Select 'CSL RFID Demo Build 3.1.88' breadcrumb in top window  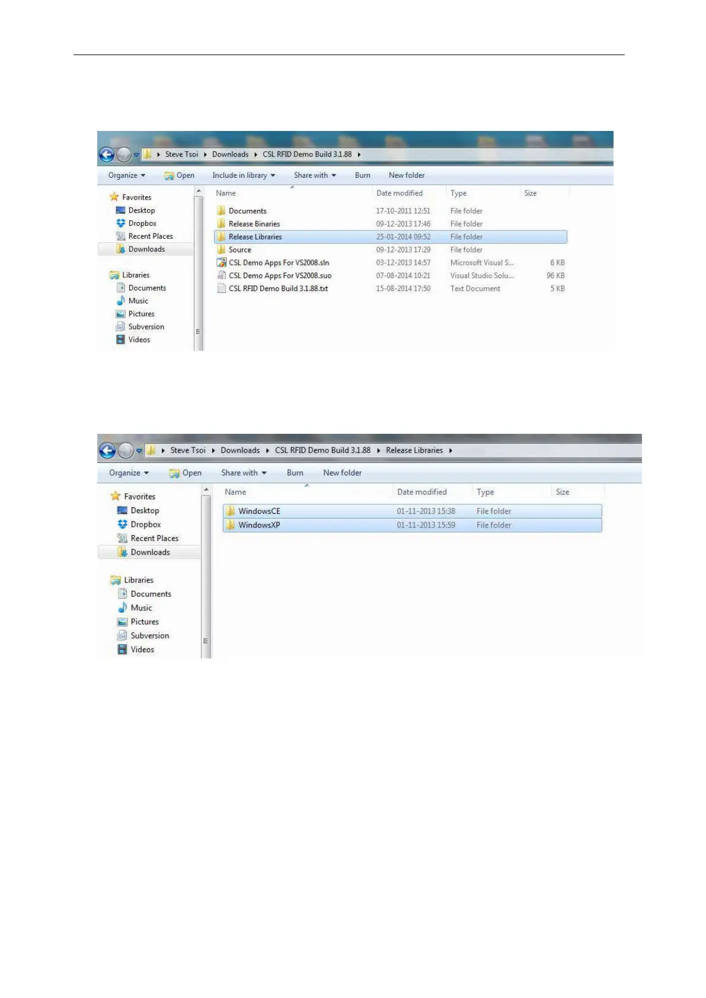pyautogui.click(x=307, y=155)
